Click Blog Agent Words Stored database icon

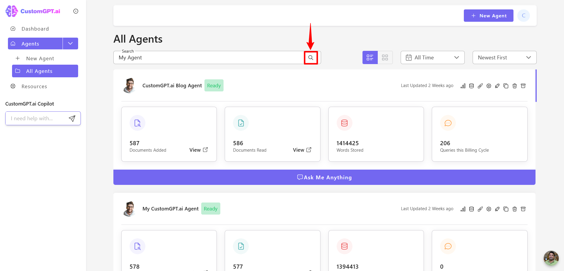344,123
